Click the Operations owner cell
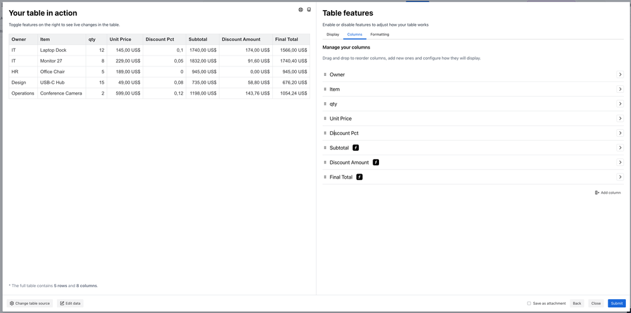Screen dimensions: 631x313 click(x=23, y=93)
